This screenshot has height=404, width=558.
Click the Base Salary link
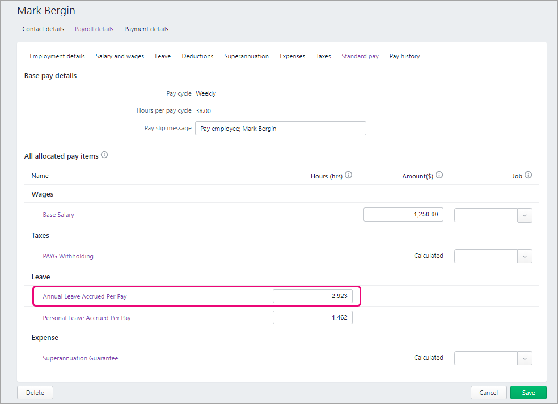click(x=58, y=215)
